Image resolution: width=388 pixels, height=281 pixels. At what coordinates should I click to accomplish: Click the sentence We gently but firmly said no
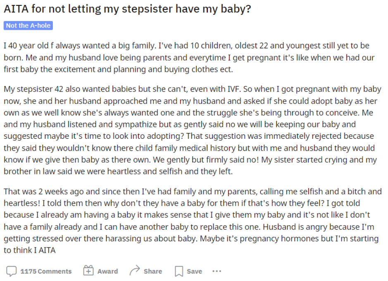(x=206, y=160)
